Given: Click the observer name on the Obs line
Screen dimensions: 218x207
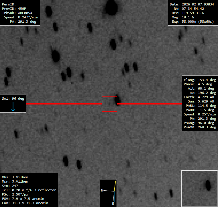Looking at the screenshot, I should tap(20, 177).
